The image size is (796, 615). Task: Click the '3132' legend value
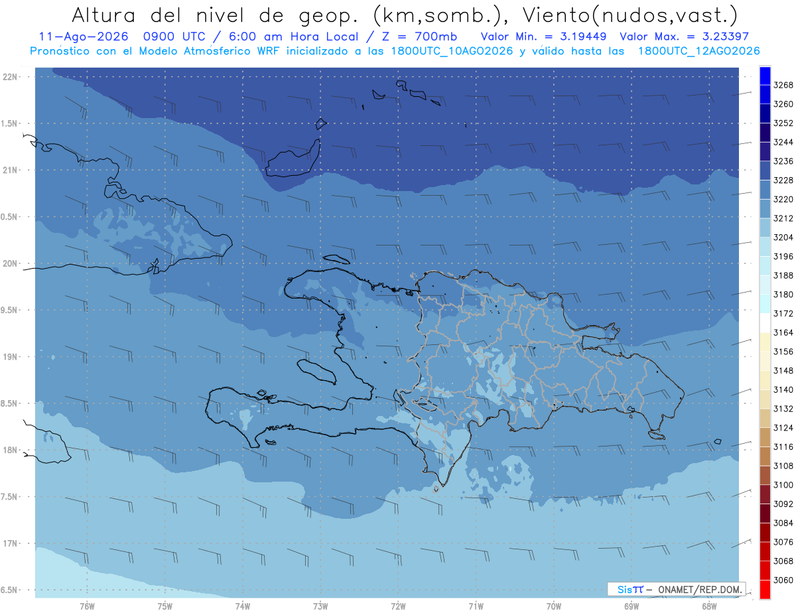click(783, 409)
